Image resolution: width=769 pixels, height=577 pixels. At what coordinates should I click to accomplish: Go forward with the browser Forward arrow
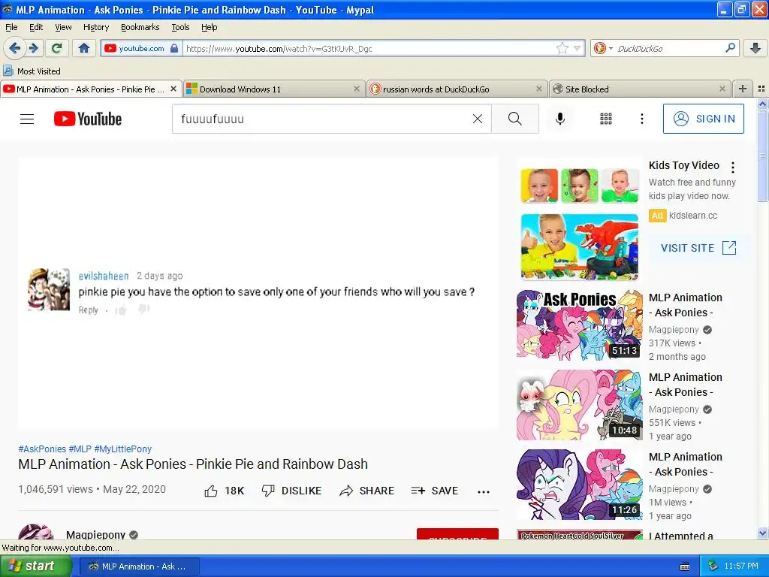33,48
